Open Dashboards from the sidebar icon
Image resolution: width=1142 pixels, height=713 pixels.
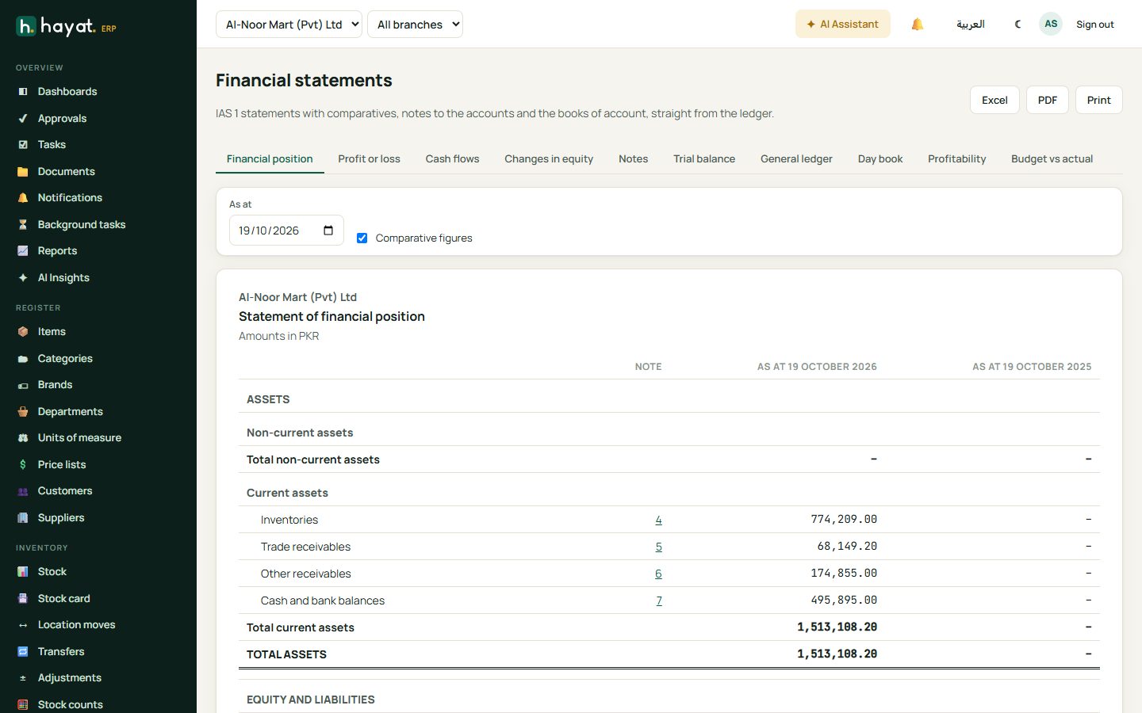tap(23, 92)
